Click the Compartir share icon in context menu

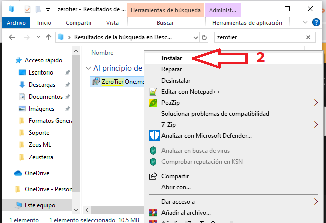[x=153, y=176]
